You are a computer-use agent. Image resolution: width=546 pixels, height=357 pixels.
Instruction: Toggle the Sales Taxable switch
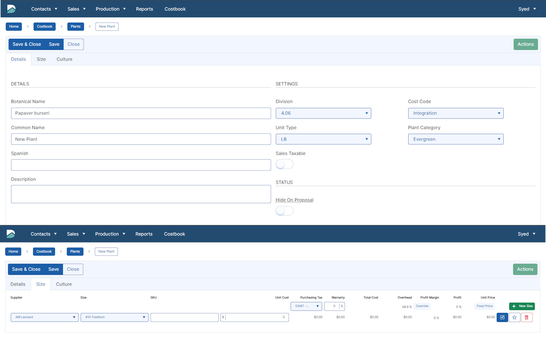tap(285, 164)
